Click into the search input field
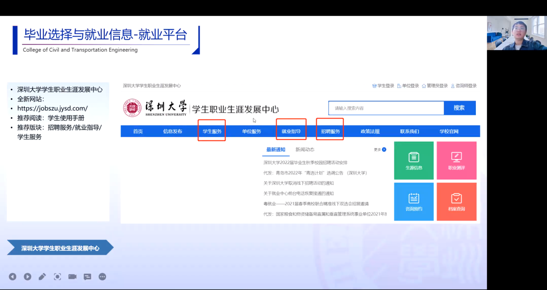This screenshot has height=290, width=547. pos(386,108)
